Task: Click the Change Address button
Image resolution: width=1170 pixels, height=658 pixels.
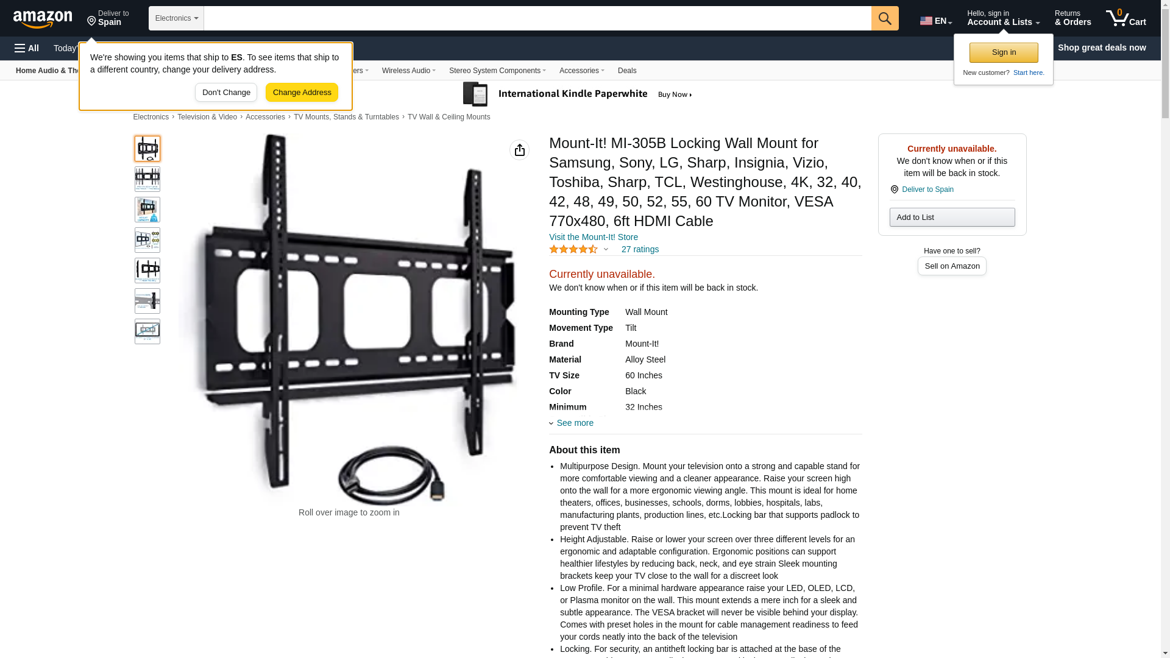Action: [302, 93]
